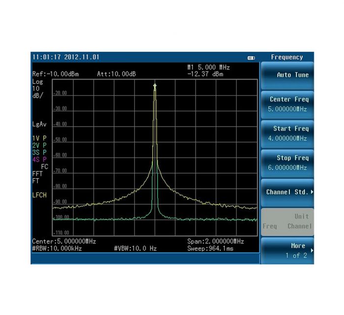Click the Ref:-10.00dBm reference level readout

55,74
